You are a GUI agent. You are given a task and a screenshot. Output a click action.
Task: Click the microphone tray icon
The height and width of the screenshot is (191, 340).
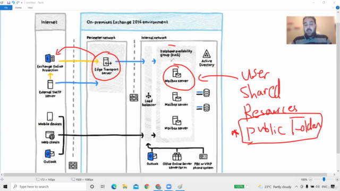307,187
